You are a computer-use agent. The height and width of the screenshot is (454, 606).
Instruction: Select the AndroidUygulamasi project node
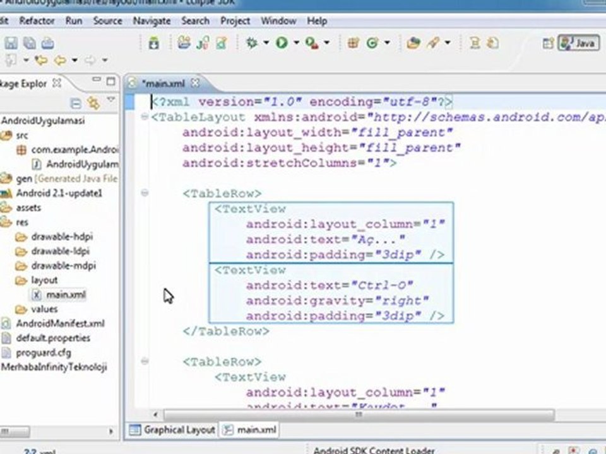click(x=42, y=120)
